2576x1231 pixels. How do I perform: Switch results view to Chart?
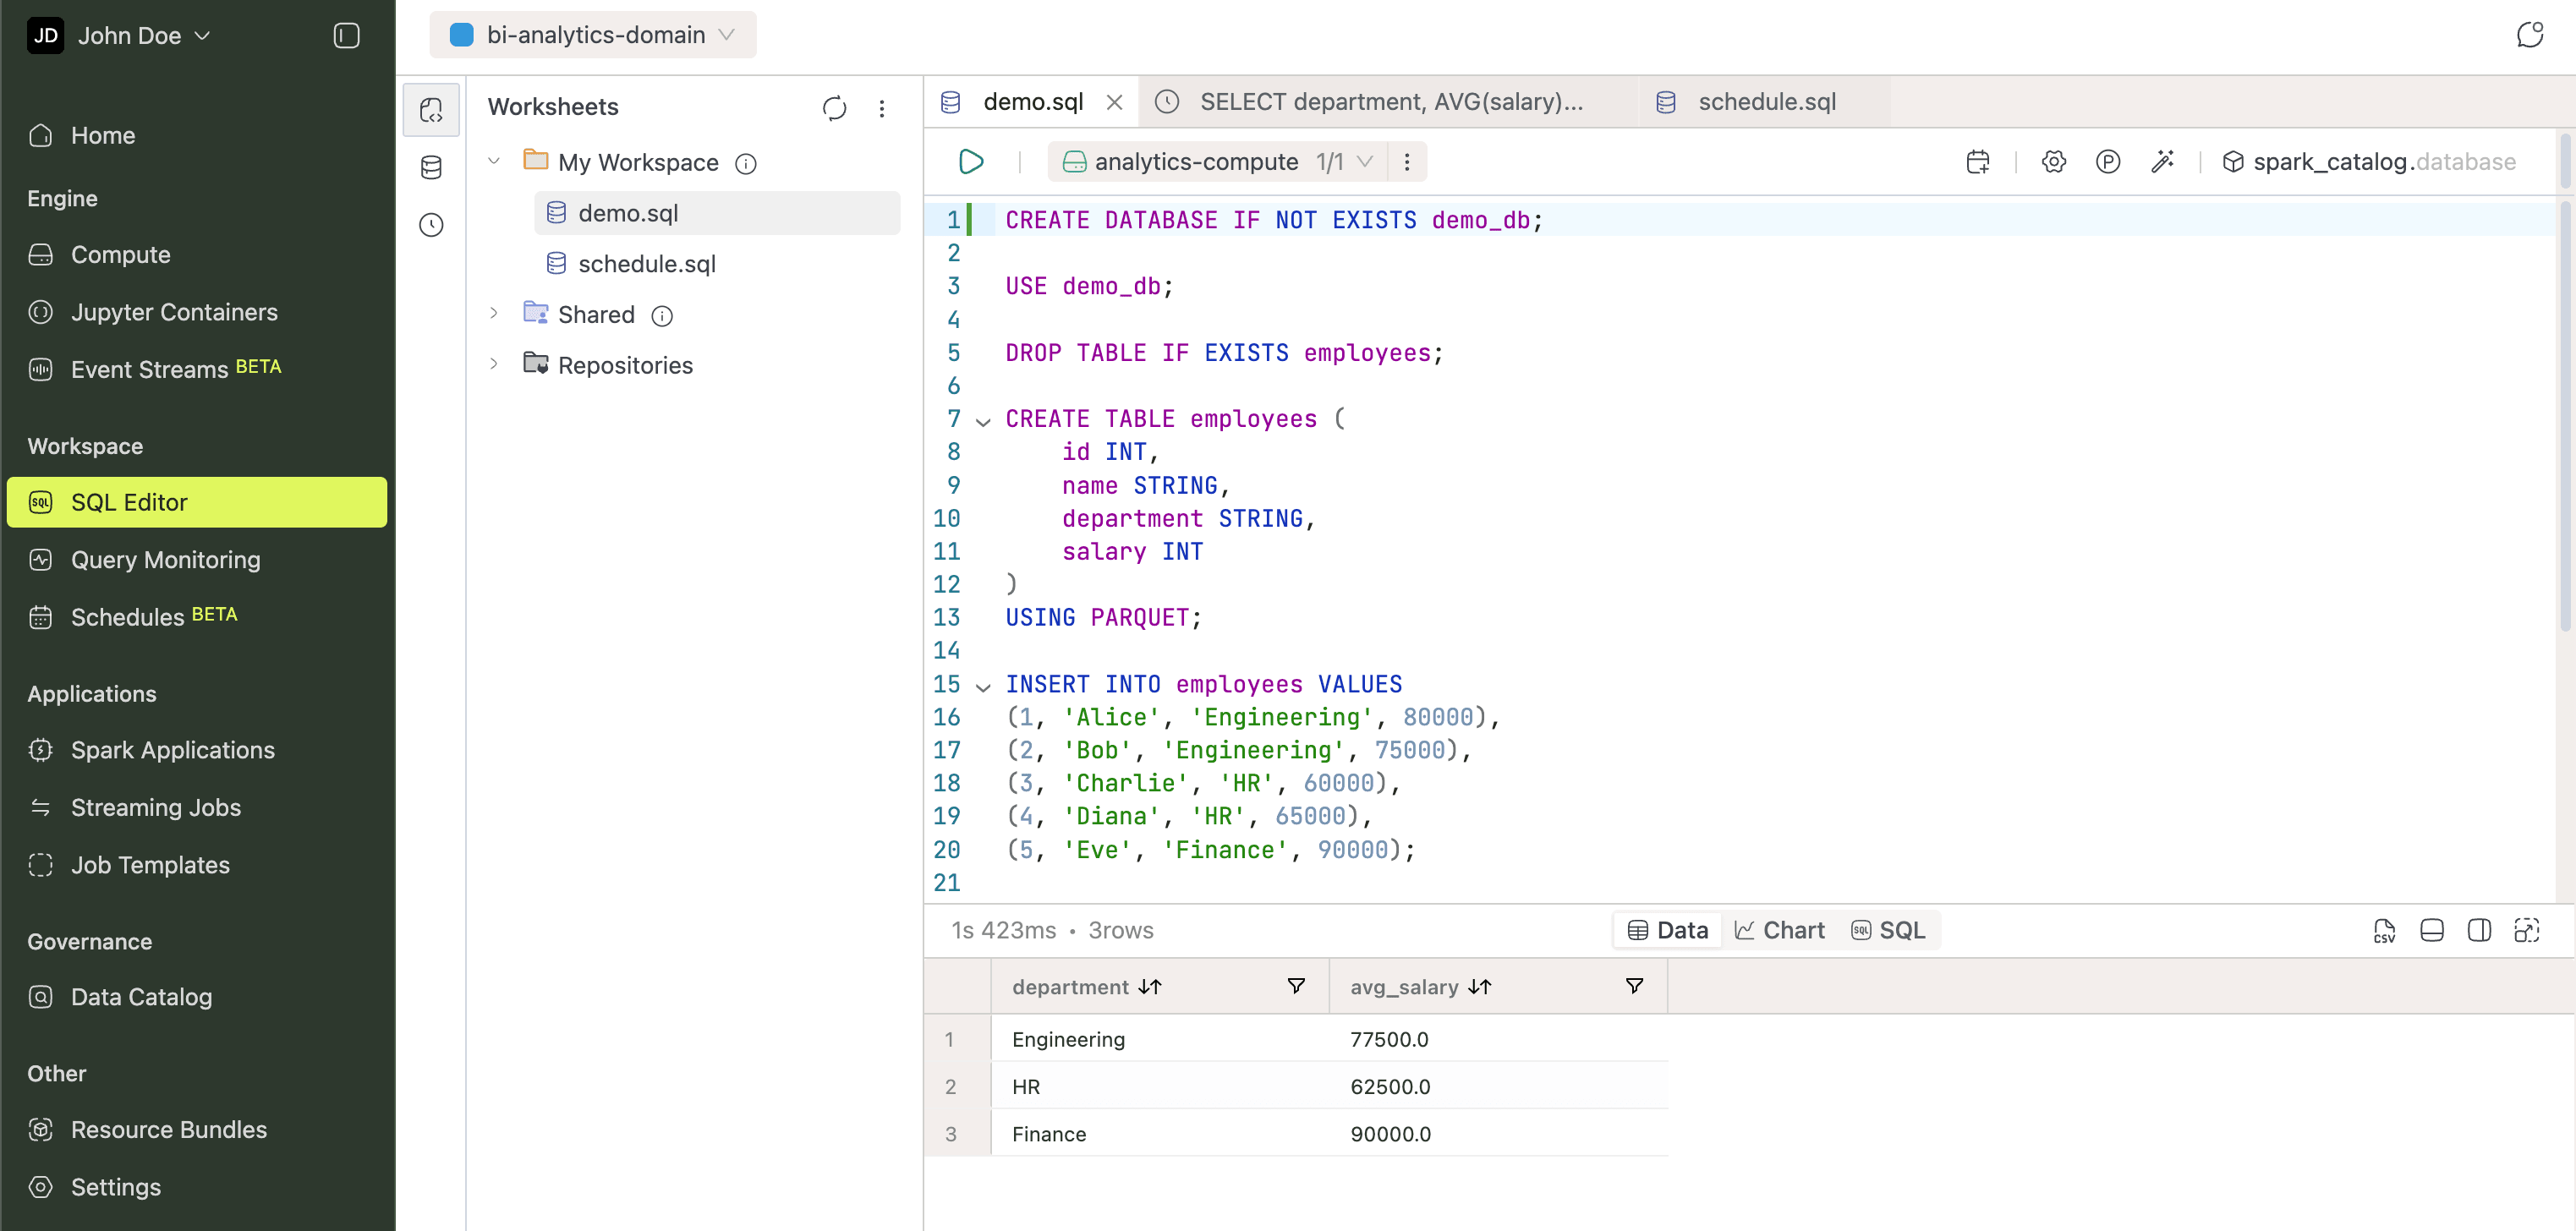click(x=1779, y=930)
